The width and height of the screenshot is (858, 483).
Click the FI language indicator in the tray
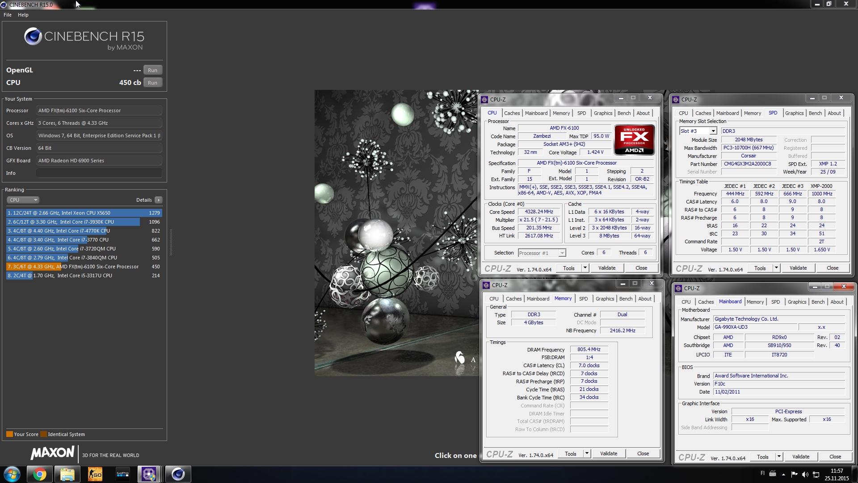click(x=762, y=474)
